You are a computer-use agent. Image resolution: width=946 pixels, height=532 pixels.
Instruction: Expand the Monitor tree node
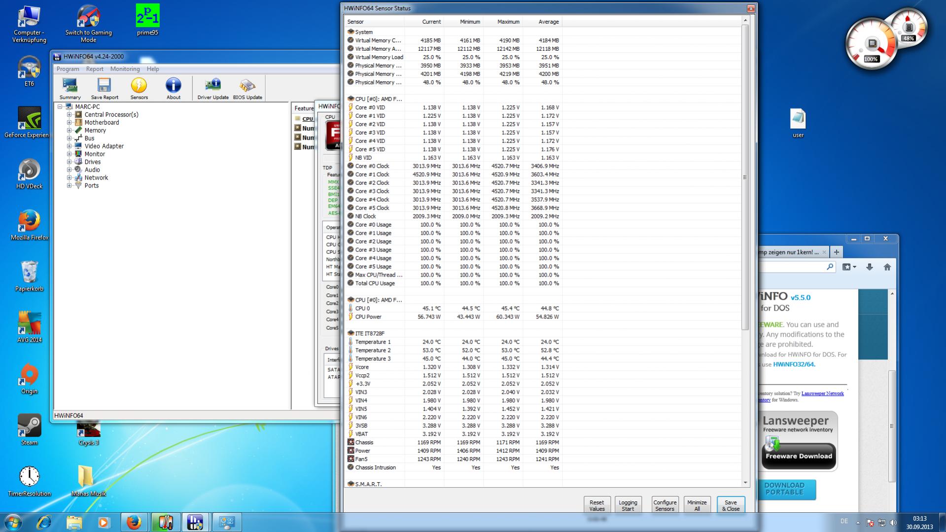(70, 154)
